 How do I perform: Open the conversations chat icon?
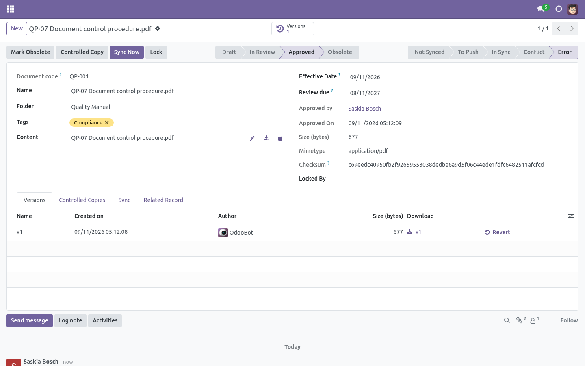(541, 9)
